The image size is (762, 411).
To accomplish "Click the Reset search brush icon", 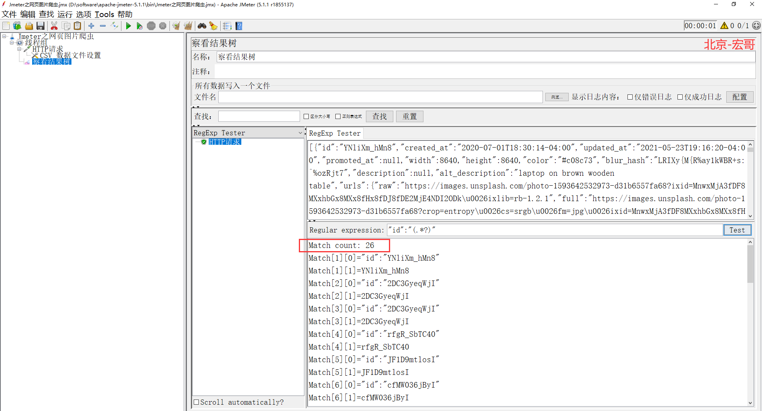I will point(214,26).
